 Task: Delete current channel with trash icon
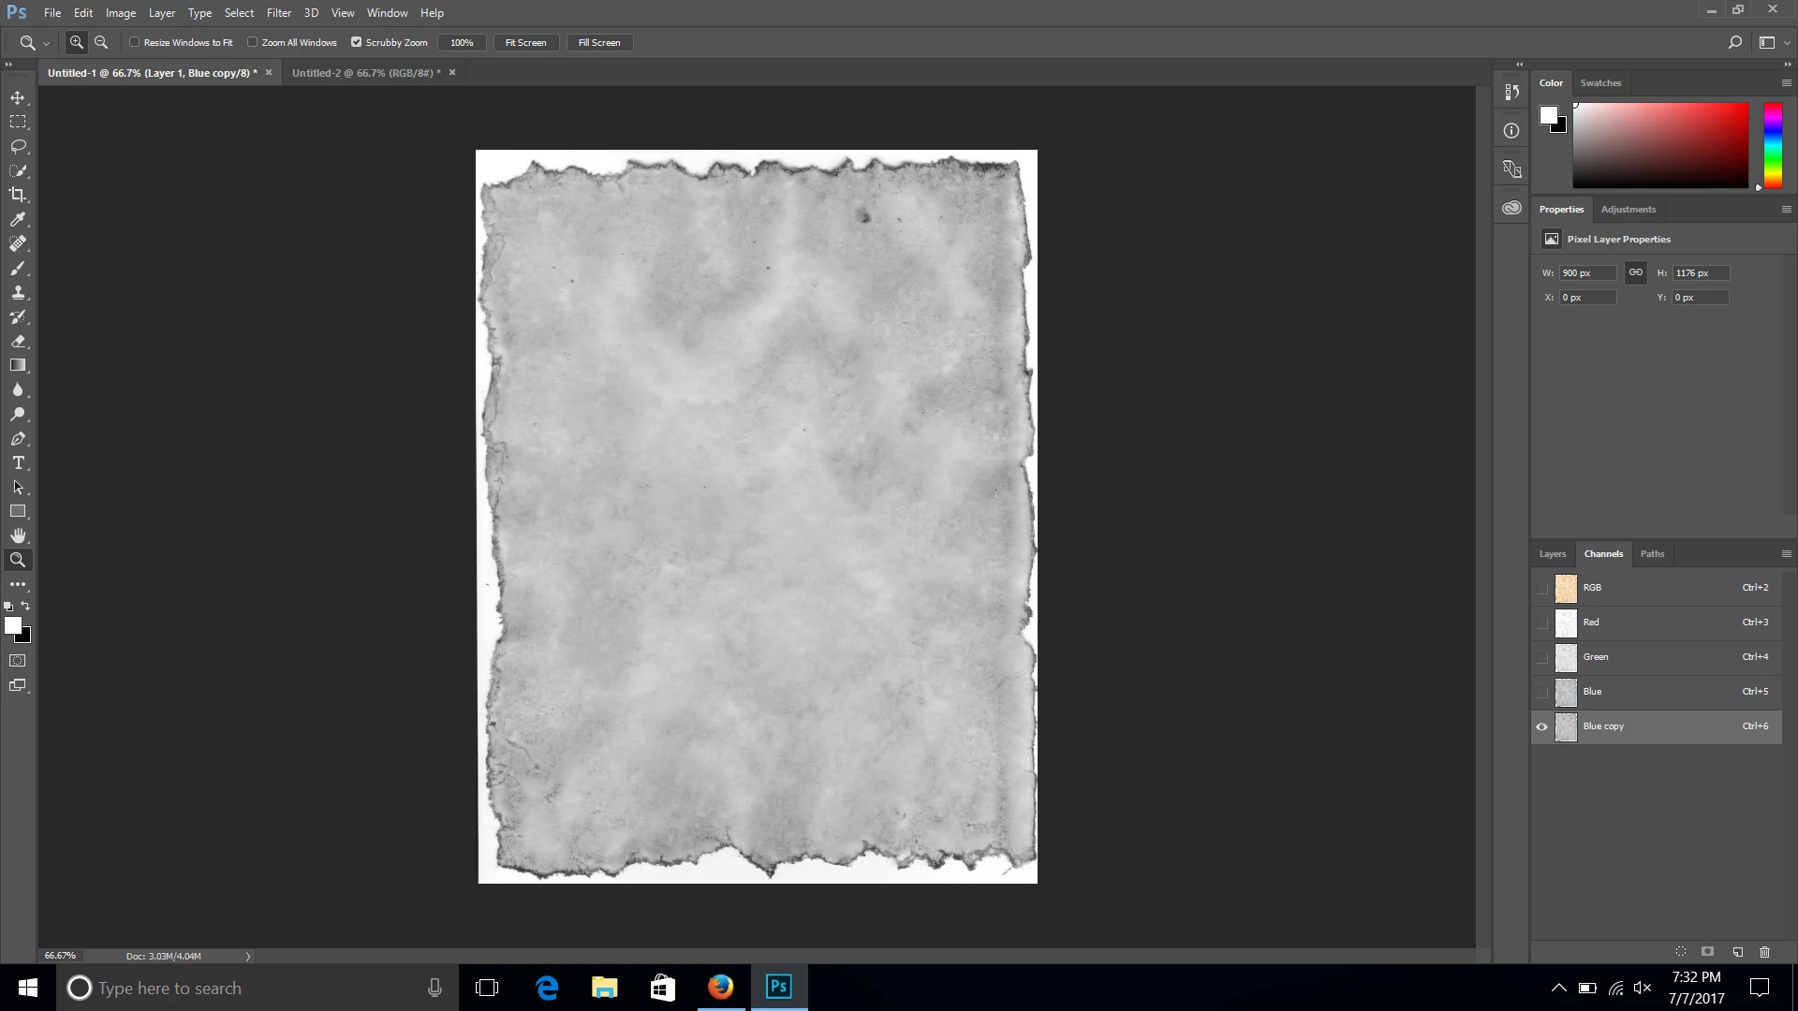click(x=1764, y=951)
